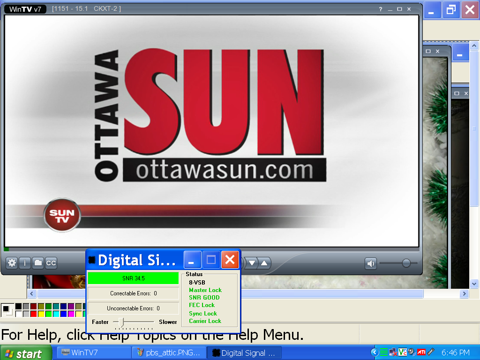Click the channel label '1151 - 15.1 CKXT-2'
This screenshot has height=360, width=480.
tap(86, 8)
